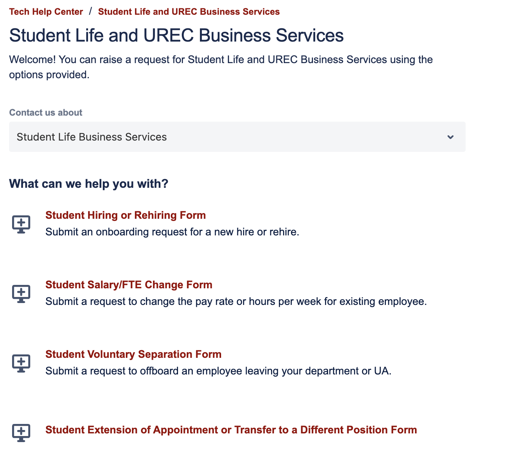Open the Student Salary/FTE Change Form
Viewport: 514px width, 464px height.
tap(129, 285)
